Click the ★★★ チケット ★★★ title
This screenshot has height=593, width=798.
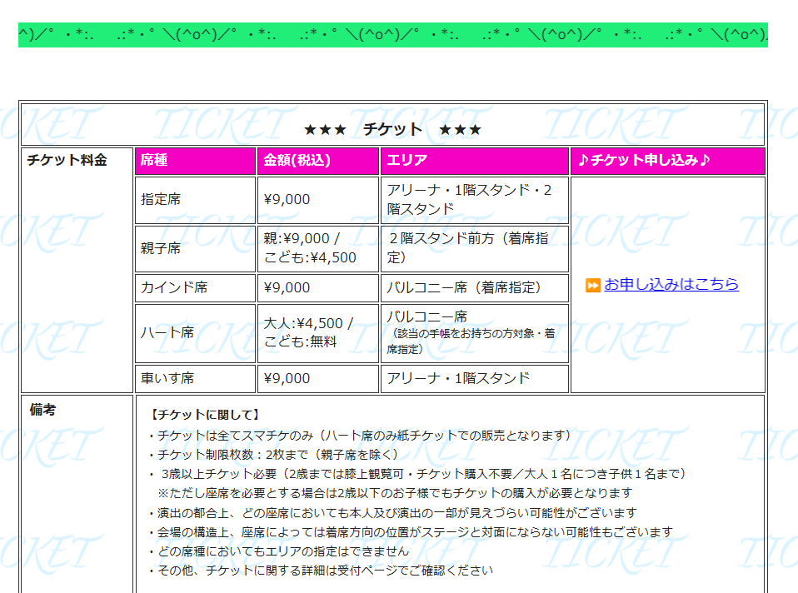click(393, 129)
